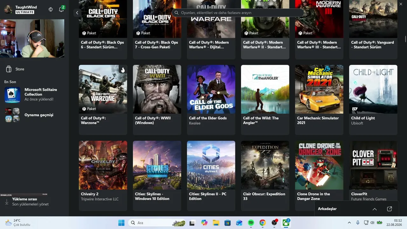Open Oynama geçmişi in the sidebar
Screen dimensions: 407x229
[x=34, y=115]
